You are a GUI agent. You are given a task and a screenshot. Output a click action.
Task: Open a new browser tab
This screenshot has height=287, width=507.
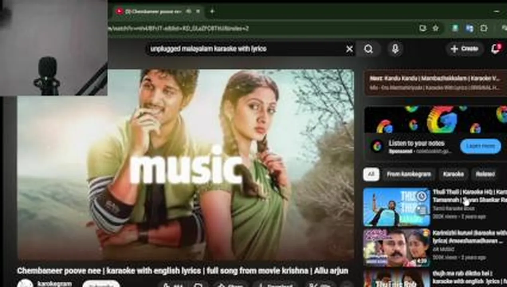(x=212, y=11)
